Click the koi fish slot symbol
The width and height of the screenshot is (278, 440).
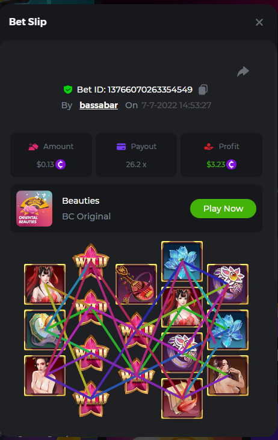(182, 398)
